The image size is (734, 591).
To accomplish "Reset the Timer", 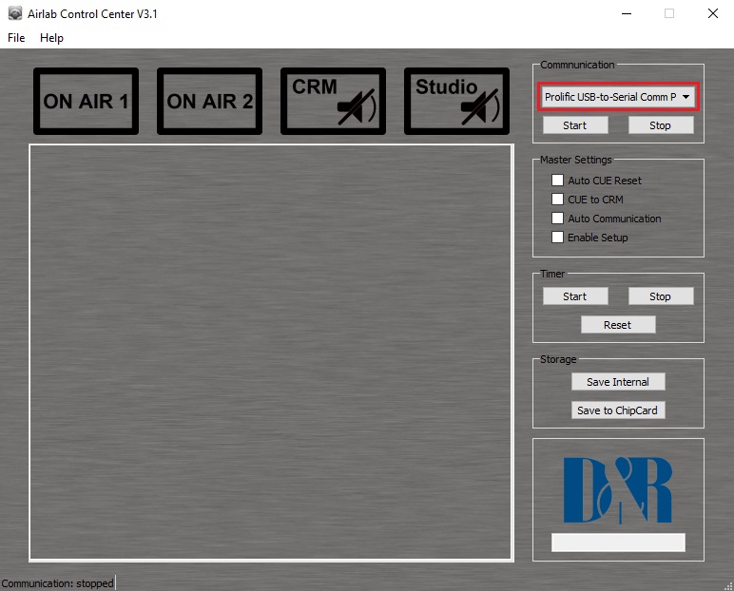I will [617, 325].
